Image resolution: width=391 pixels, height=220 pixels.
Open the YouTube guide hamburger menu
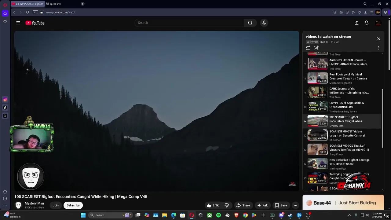(x=18, y=23)
